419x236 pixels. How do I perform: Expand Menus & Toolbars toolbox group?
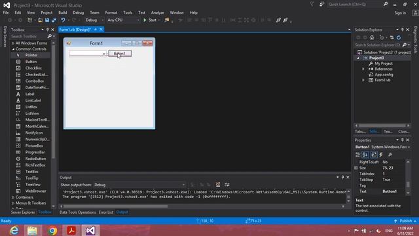click(x=13, y=203)
